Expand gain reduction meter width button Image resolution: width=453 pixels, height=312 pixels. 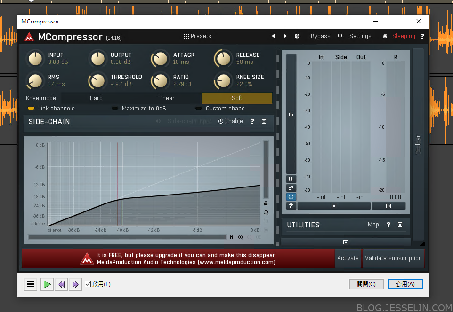[x=388, y=206]
